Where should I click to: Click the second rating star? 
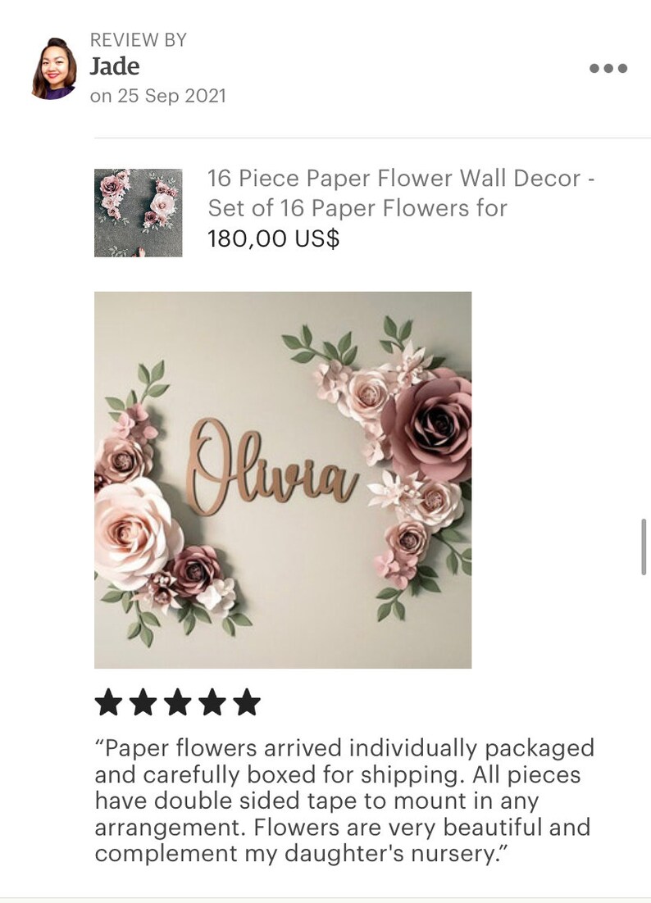pos(143,702)
